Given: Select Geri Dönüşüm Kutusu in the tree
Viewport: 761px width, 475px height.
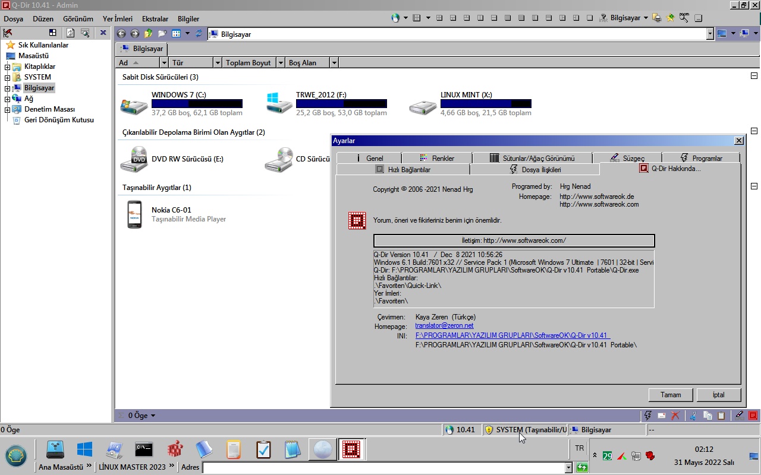Looking at the screenshot, I should [59, 120].
